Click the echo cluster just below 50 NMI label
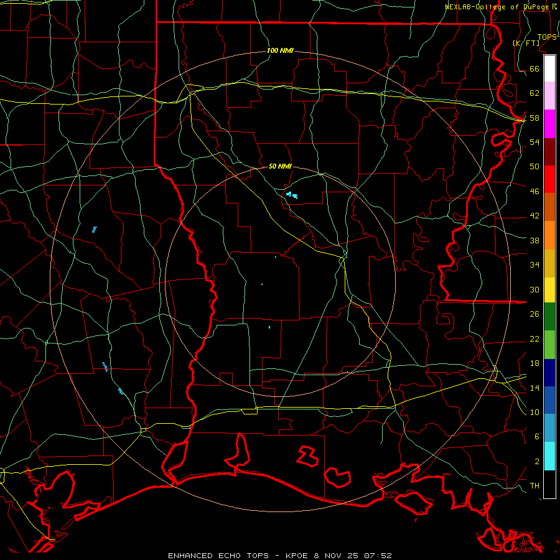The image size is (560, 560). [292, 195]
